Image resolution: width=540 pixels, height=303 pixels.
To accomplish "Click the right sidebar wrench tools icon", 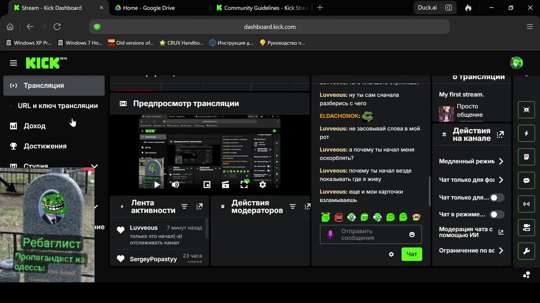I will (x=526, y=251).
